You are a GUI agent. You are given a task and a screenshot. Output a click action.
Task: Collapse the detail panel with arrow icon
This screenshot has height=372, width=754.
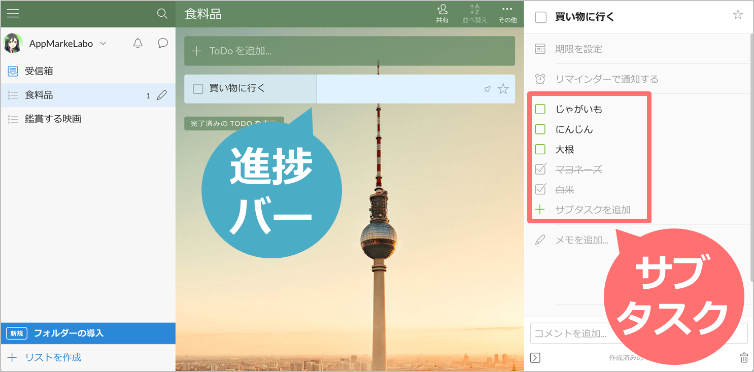[535, 358]
